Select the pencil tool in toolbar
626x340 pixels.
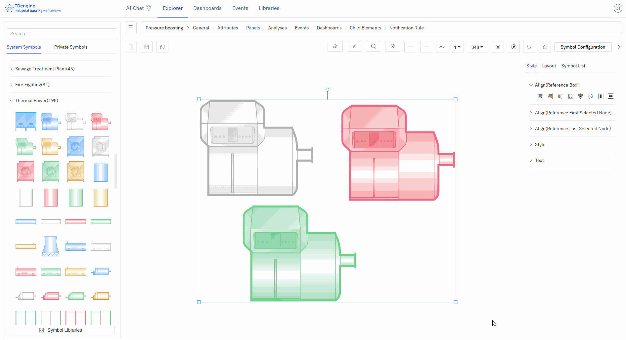[x=354, y=47]
